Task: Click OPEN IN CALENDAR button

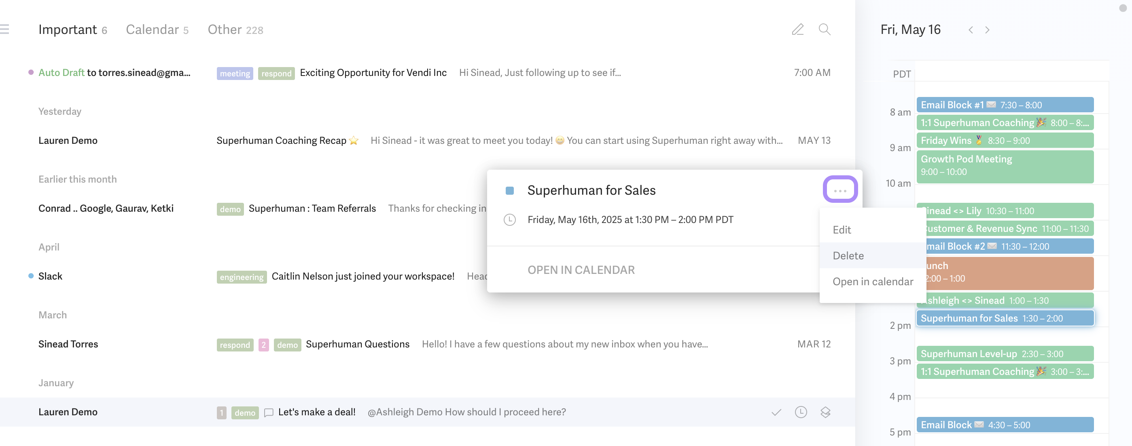Action: [581, 270]
